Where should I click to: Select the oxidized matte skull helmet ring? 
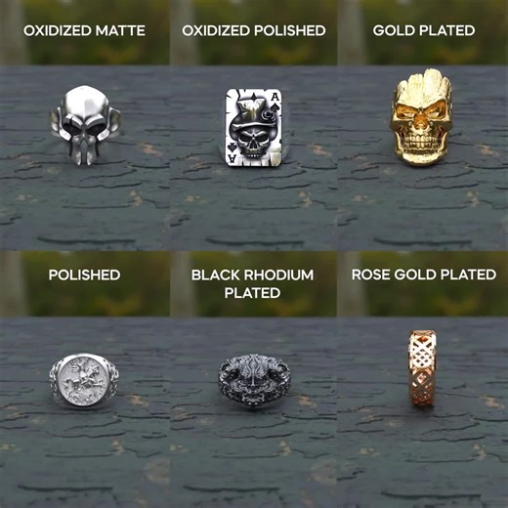[85, 125]
